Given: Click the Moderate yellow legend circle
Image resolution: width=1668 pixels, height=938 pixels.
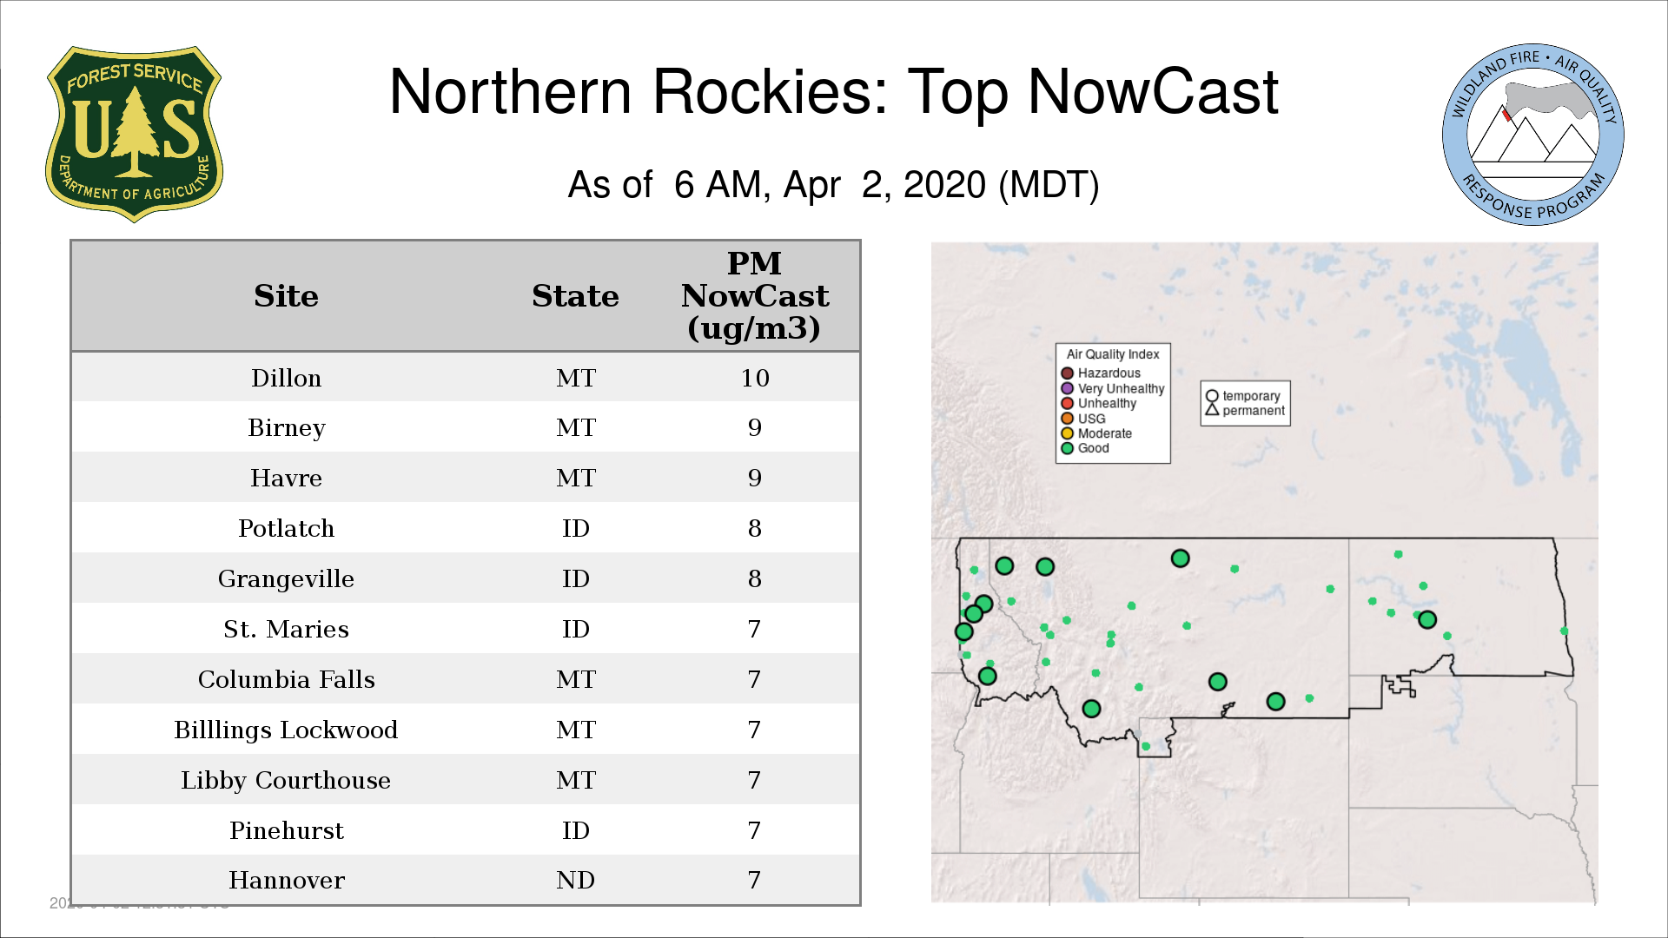Looking at the screenshot, I should [1067, 433].
